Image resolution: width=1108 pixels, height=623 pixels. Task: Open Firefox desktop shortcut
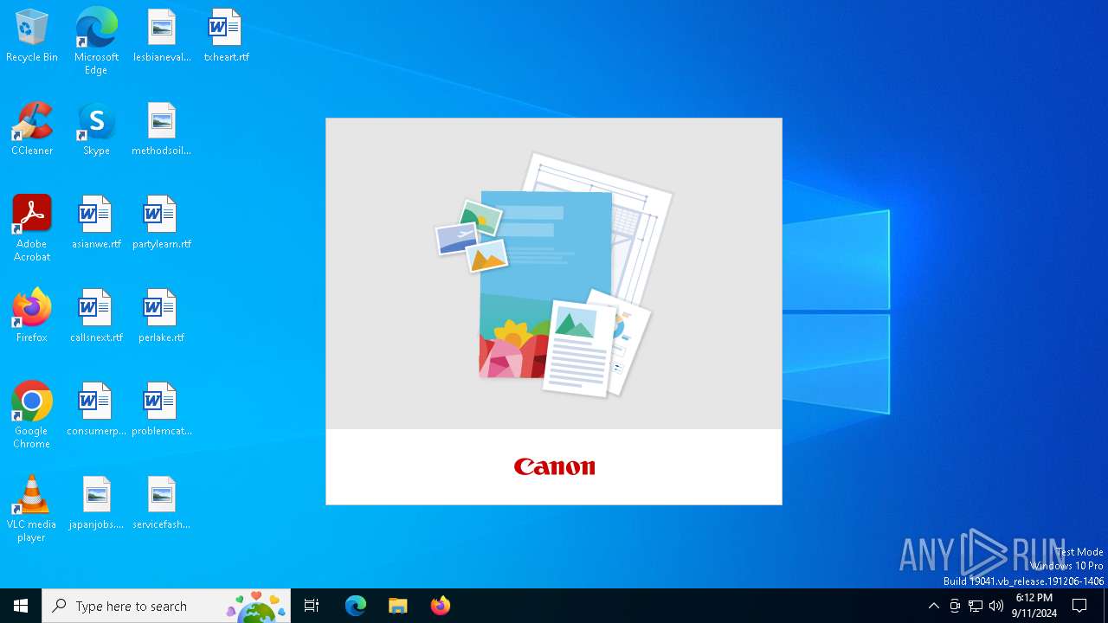32,316
